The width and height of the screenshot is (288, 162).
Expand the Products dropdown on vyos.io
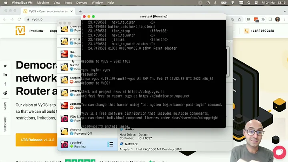point(37,31)
